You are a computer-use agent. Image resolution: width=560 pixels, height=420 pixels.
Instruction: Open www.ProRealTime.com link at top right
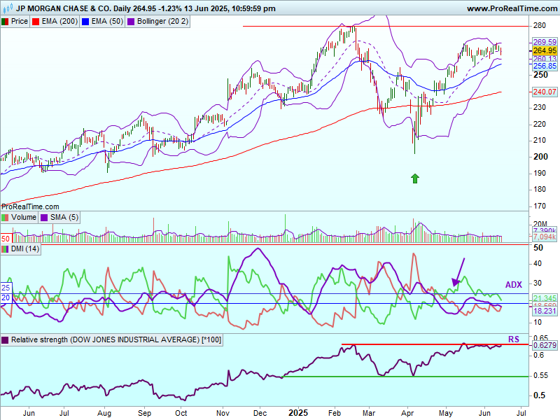[x=510, y=8]
